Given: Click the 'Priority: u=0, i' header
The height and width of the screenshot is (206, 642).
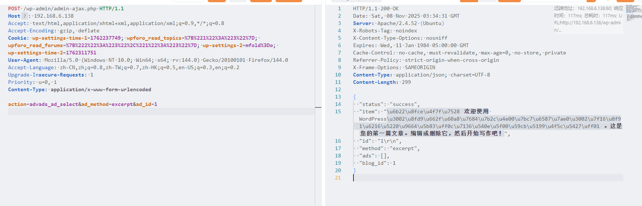Looking at the screenshot, I should coord(32,82).
